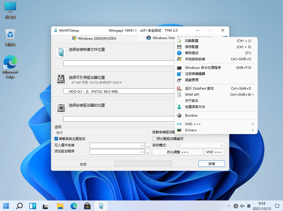Select the WinNTSetup taskbar icon

[x=101, y=206]
